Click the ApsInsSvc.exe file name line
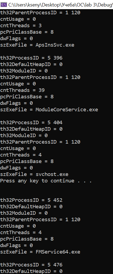Image resolution: width=113 pixels, height=274 pixels. [37, 45]
